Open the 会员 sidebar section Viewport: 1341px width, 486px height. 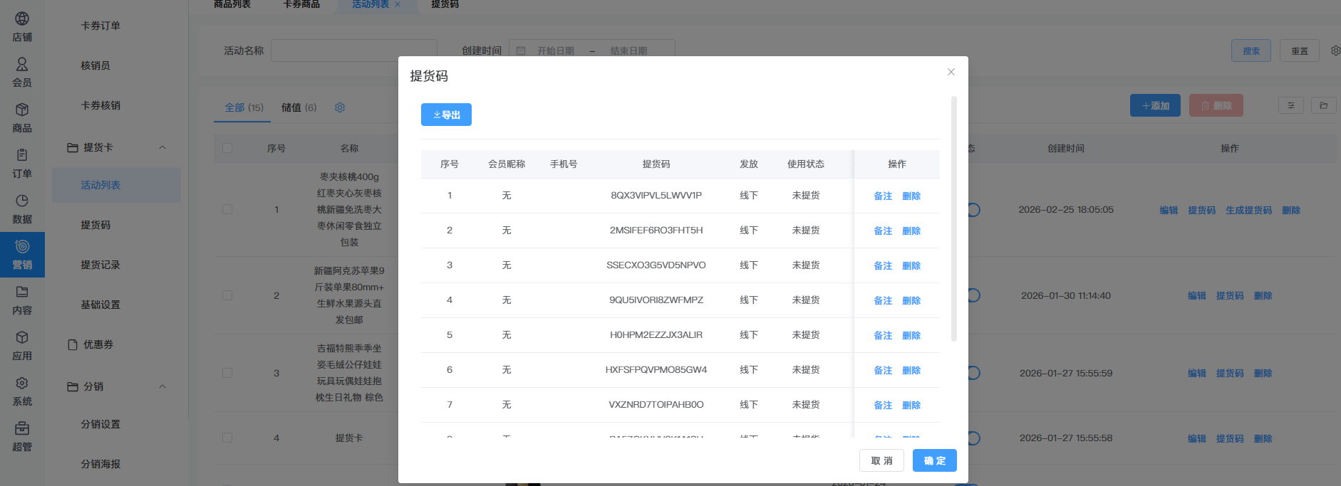(x=22, y=73)
